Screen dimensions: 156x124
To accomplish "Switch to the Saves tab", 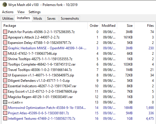I will point(51,19).
